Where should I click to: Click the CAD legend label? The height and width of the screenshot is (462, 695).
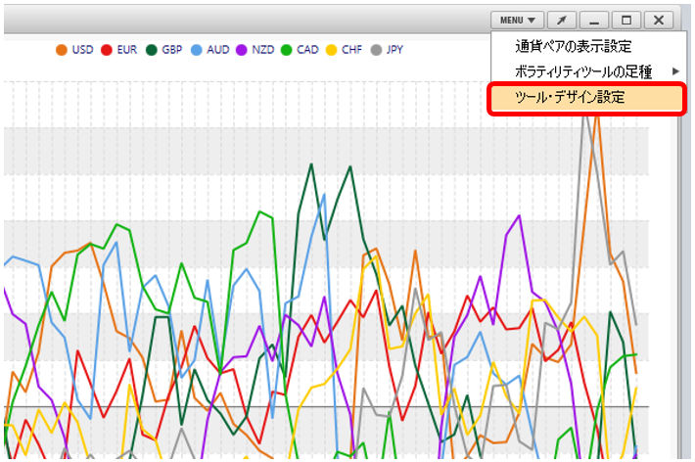tap(307, 50)
